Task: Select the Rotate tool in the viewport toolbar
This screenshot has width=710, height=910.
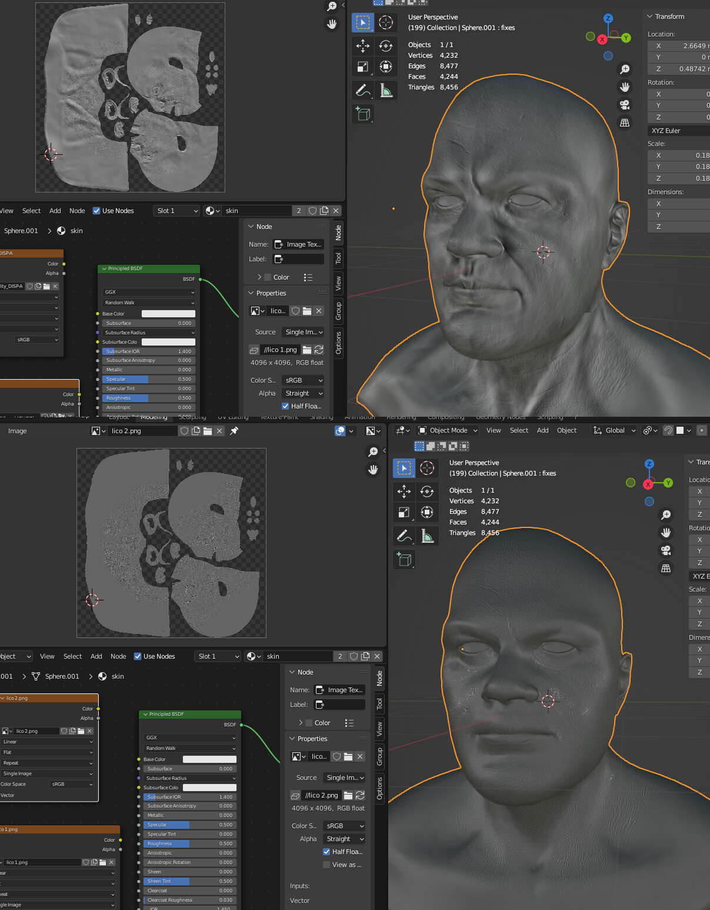Action: coord(386,45)
